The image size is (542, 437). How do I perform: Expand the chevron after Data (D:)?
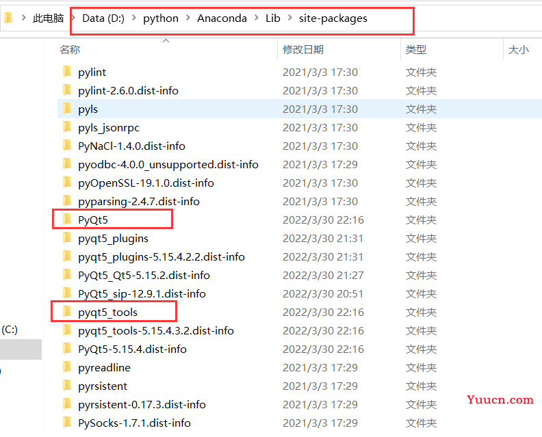coord(134,18)
